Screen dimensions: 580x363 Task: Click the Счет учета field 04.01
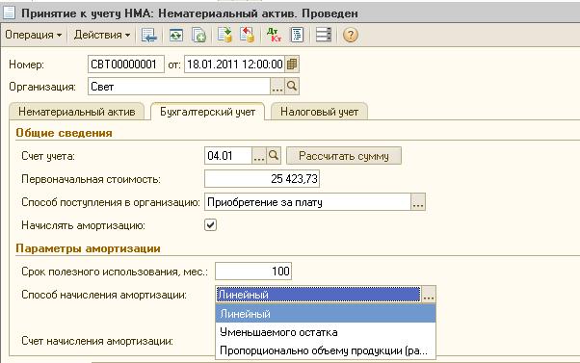(x=228, y=156)
